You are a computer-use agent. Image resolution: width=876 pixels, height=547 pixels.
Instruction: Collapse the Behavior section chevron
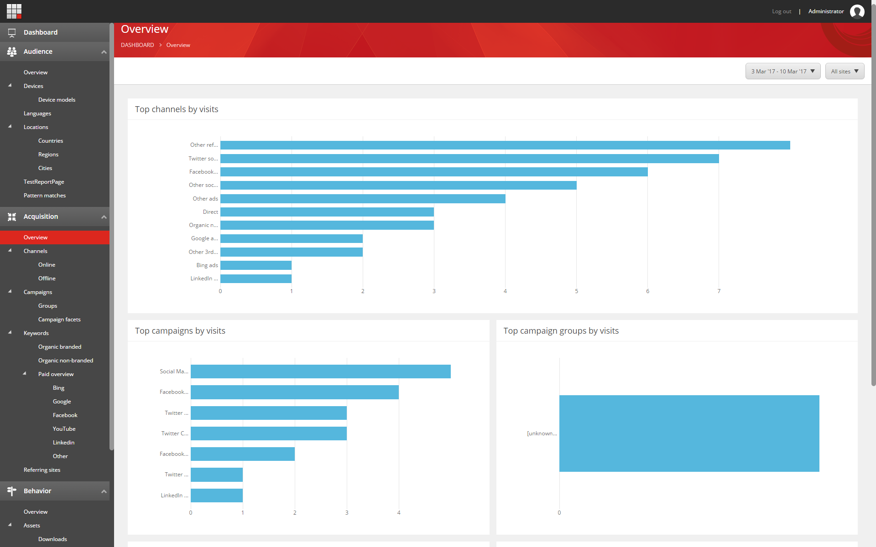(104, 491)
